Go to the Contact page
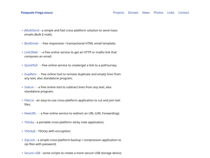 184,12
